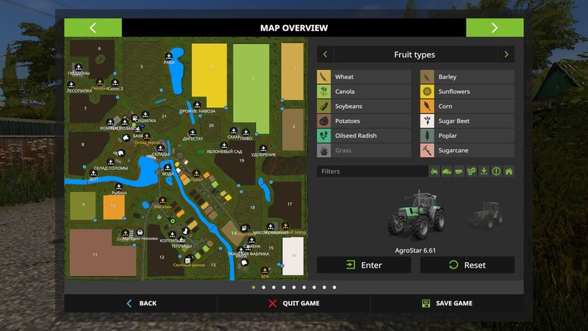Image resolution: width=588 pixels, height=331 pixels.
Task: Toggle the exclamation mark missions filter
Action: pos(496,171)
